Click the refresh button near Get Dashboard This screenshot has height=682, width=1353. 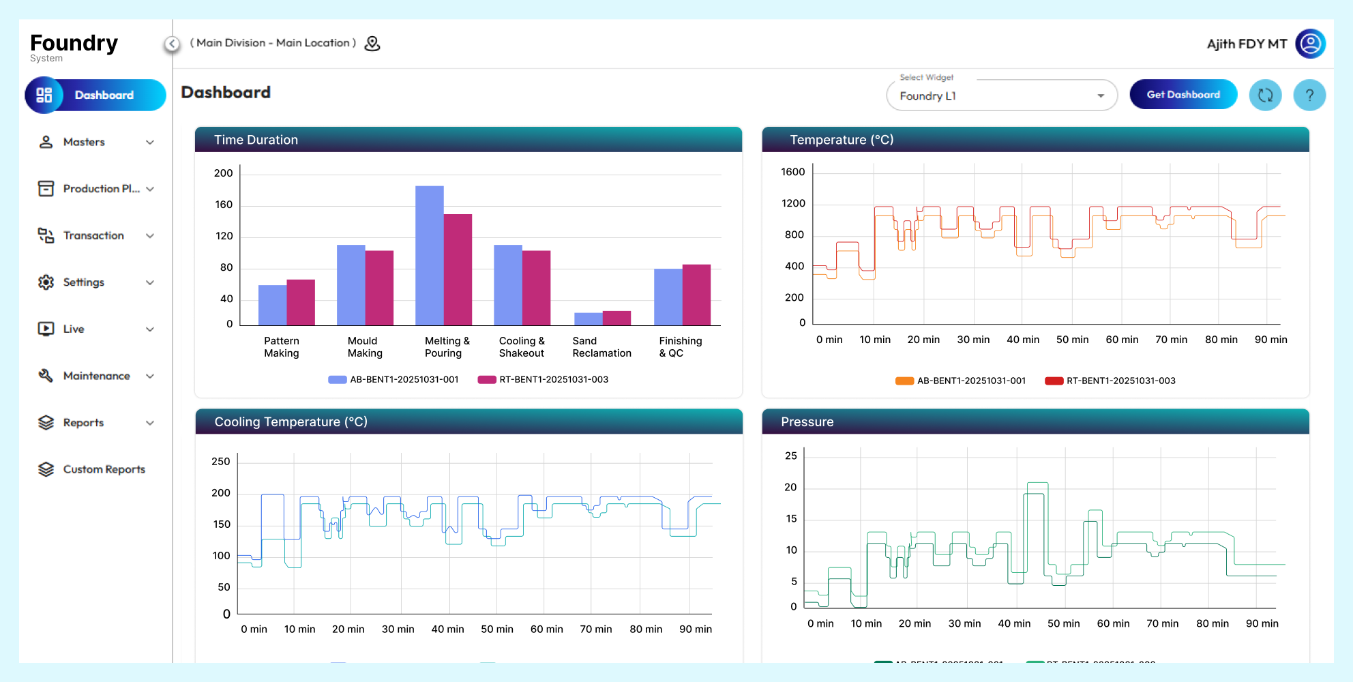pos(1265,95)
